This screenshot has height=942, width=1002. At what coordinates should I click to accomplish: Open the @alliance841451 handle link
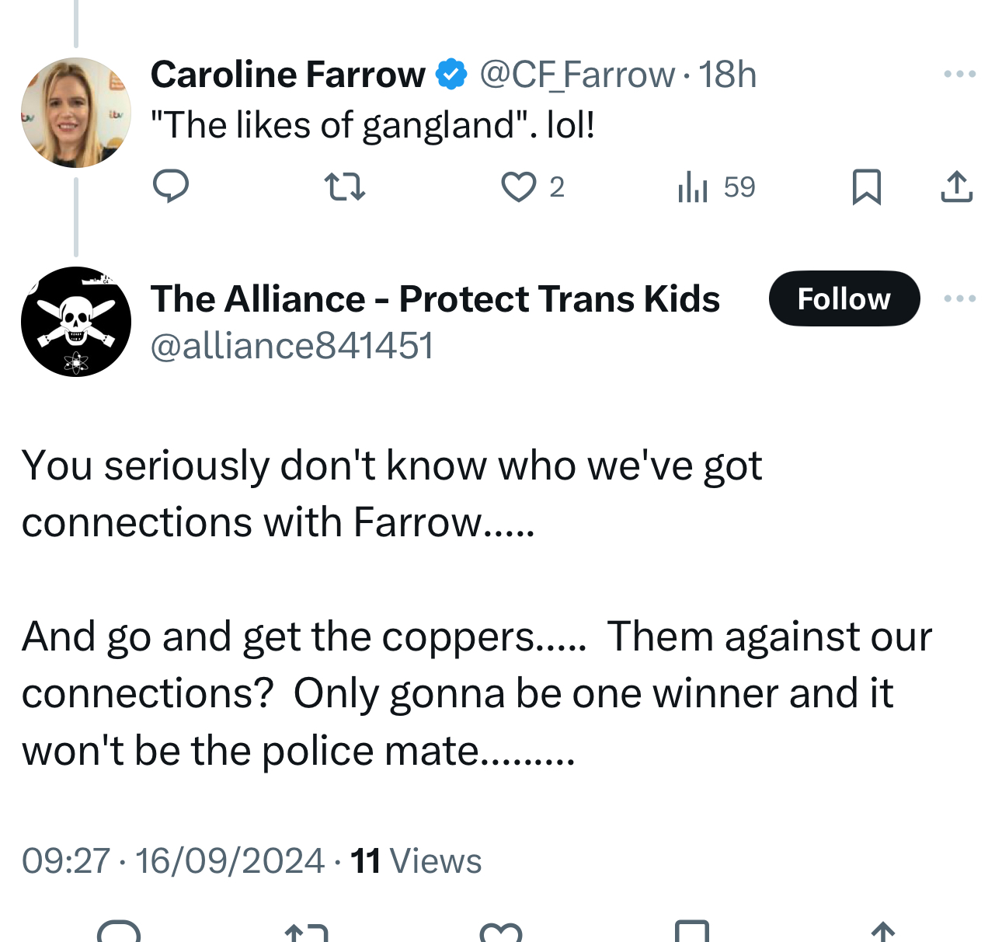coord(291,345)
